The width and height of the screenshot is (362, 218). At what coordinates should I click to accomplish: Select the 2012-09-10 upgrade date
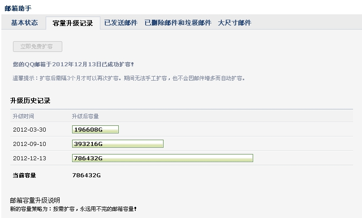pos(30,144)
